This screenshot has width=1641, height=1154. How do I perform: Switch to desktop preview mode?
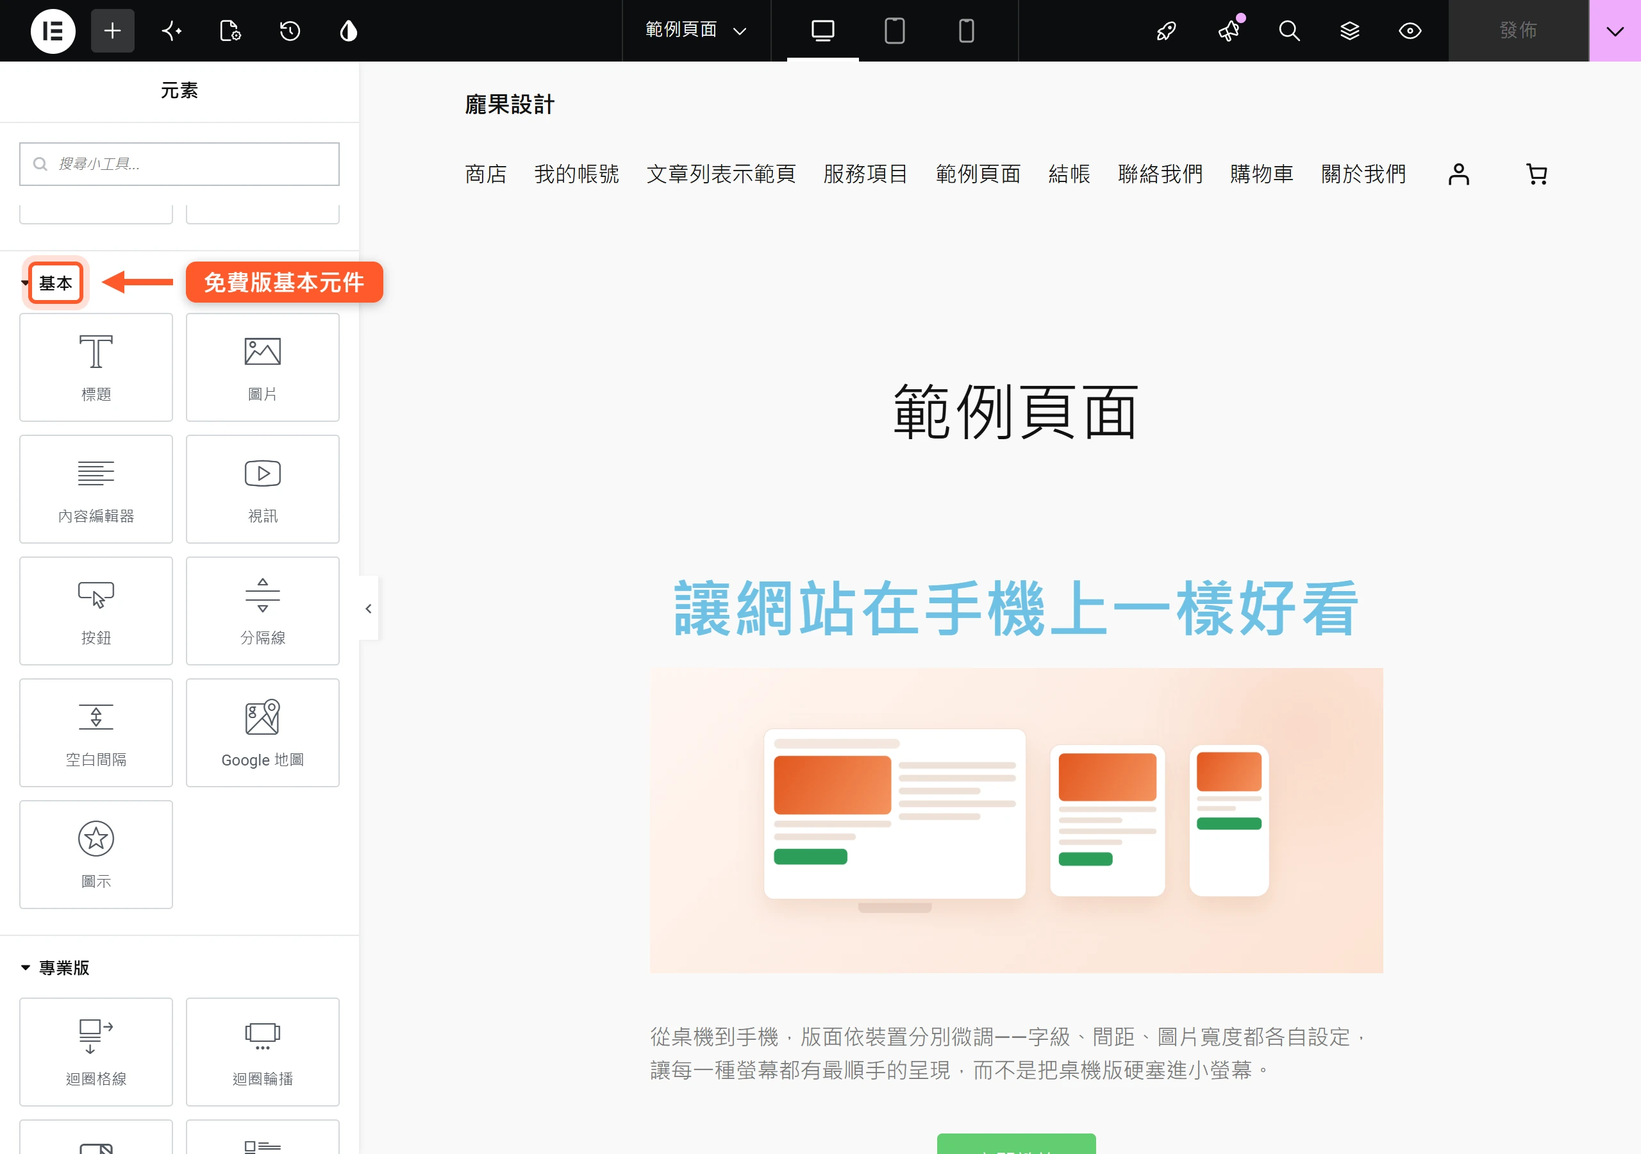[x=822, y=31]
